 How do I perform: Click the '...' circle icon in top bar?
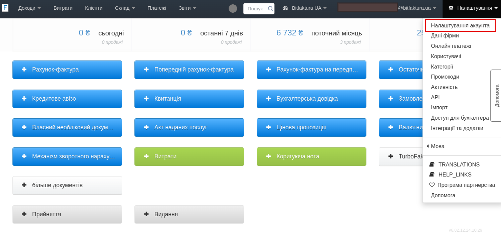tap(233, 9)
